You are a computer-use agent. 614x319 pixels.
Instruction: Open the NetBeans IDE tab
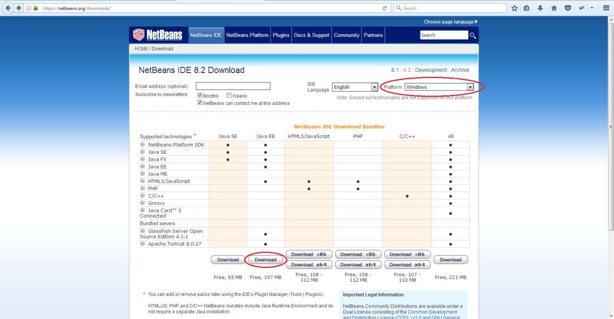tap(206, 35)
